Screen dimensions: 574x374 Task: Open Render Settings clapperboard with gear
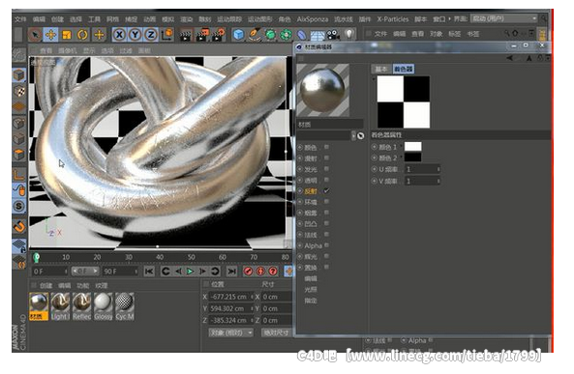click(x=219, y=35)
